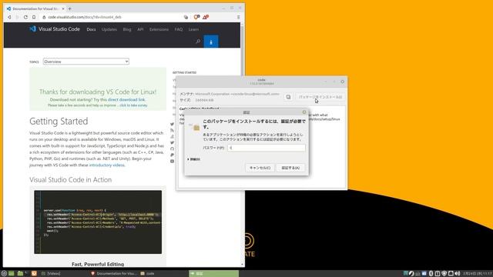Click the take survey link
493x277 pixels.
[x=133, y=105]
